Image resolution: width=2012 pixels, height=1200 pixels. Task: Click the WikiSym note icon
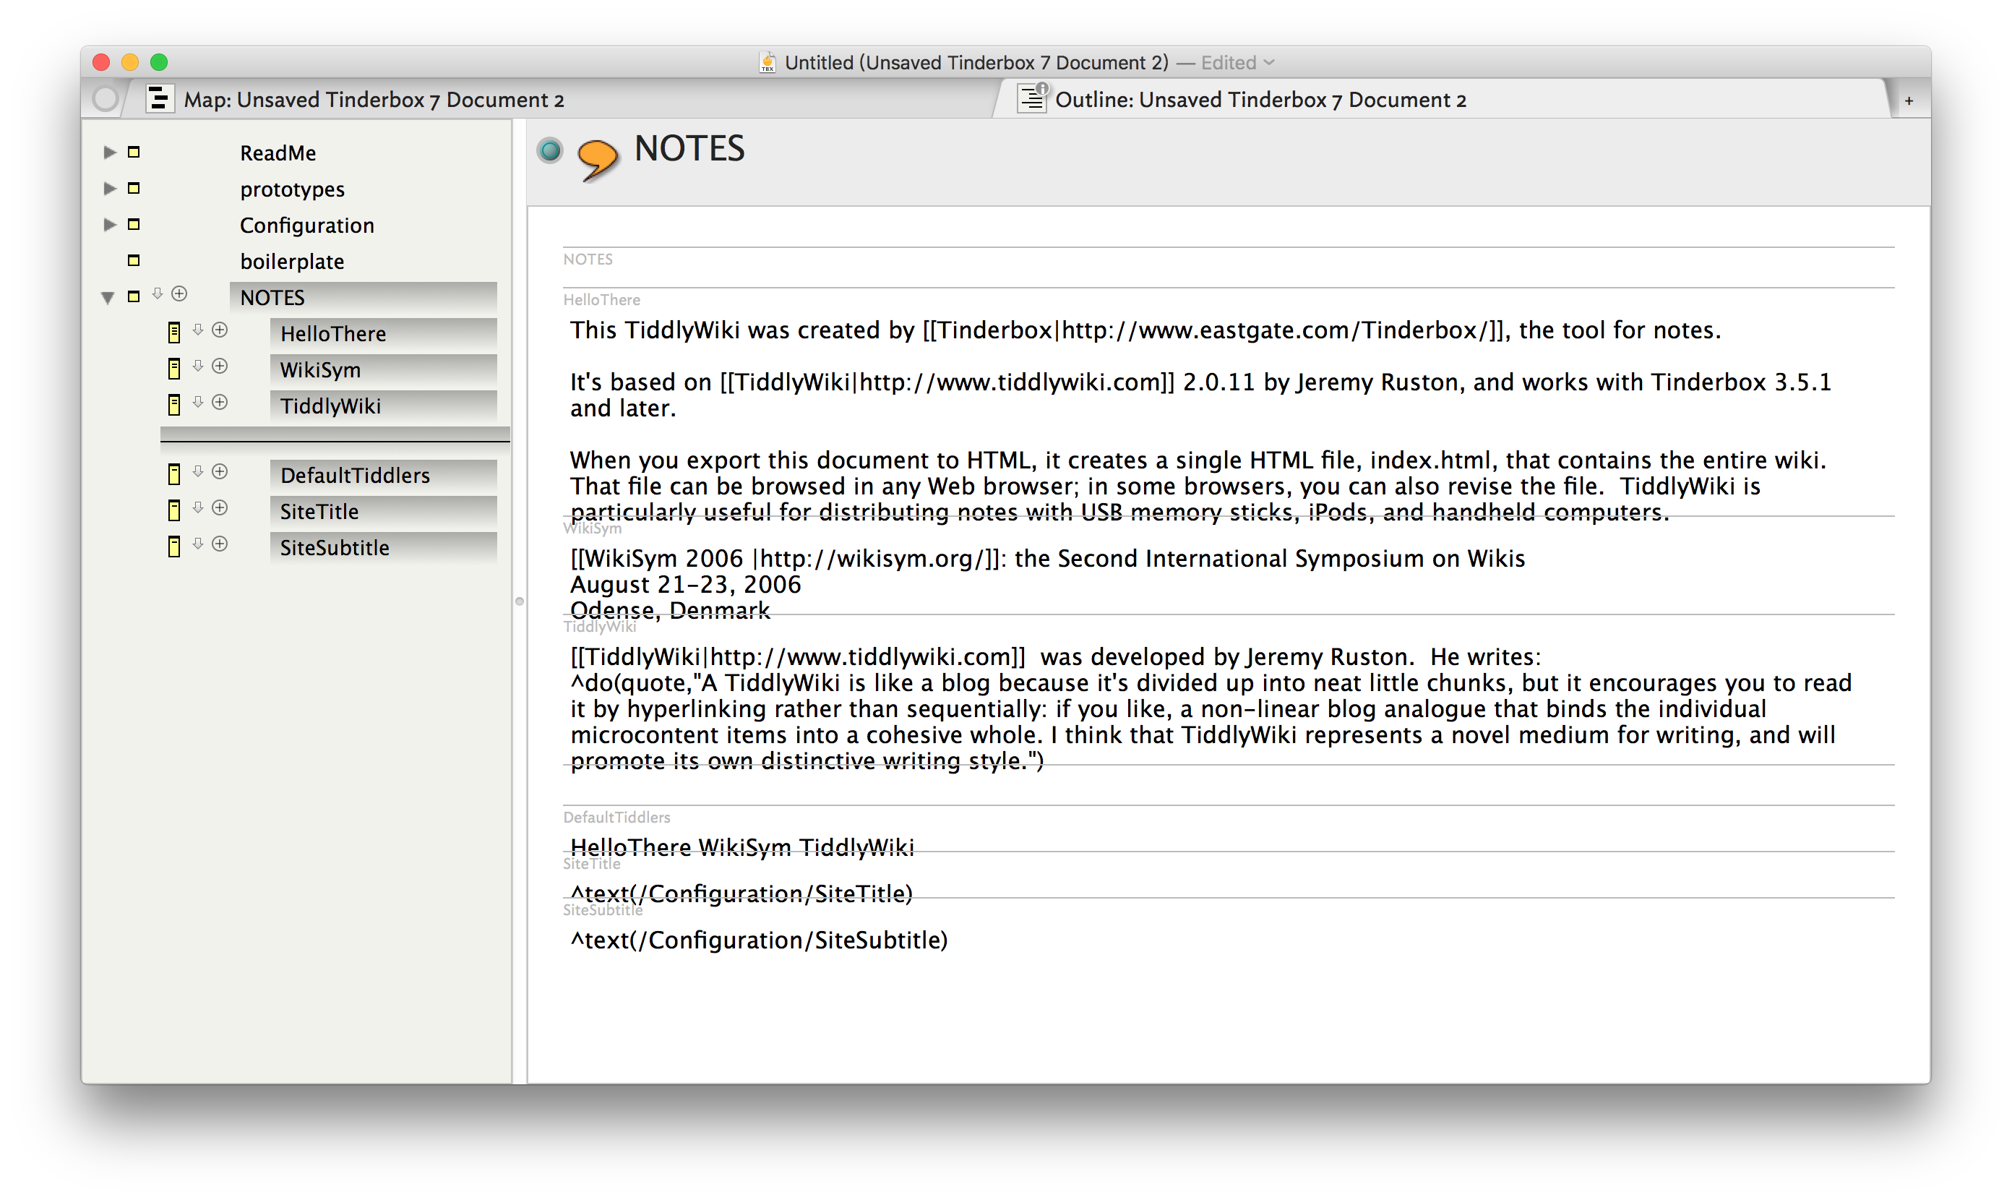click(x=173, y=369)
